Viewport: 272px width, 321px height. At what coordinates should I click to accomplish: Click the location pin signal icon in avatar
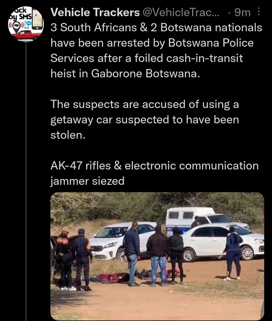point(17,26)
